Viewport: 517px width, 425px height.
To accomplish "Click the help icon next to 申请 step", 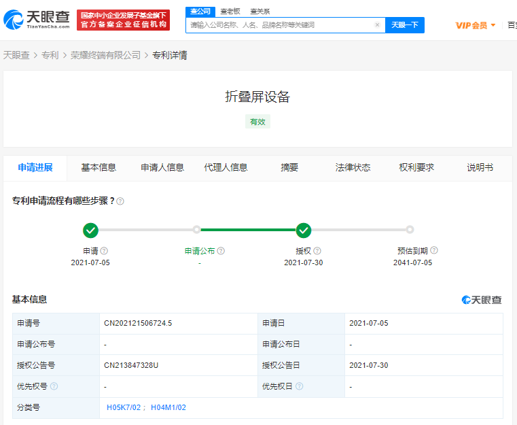I will [104, 251].
